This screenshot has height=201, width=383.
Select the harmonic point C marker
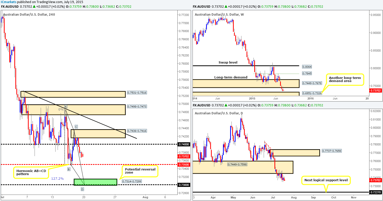[76, 127]
